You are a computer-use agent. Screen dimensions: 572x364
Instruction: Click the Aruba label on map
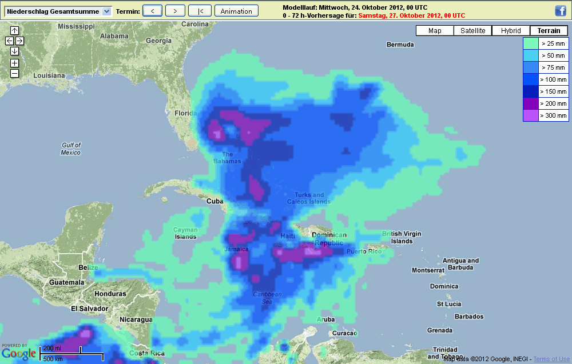(x=326, y=319)
